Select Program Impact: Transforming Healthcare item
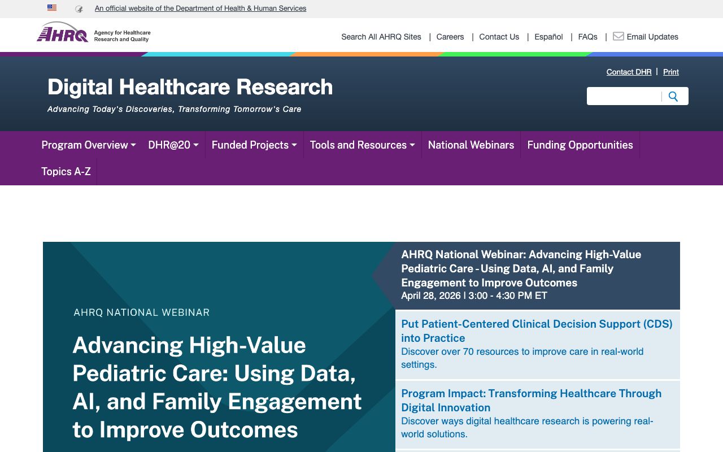Viewport: 723px width, 452px height. [537, 414]
